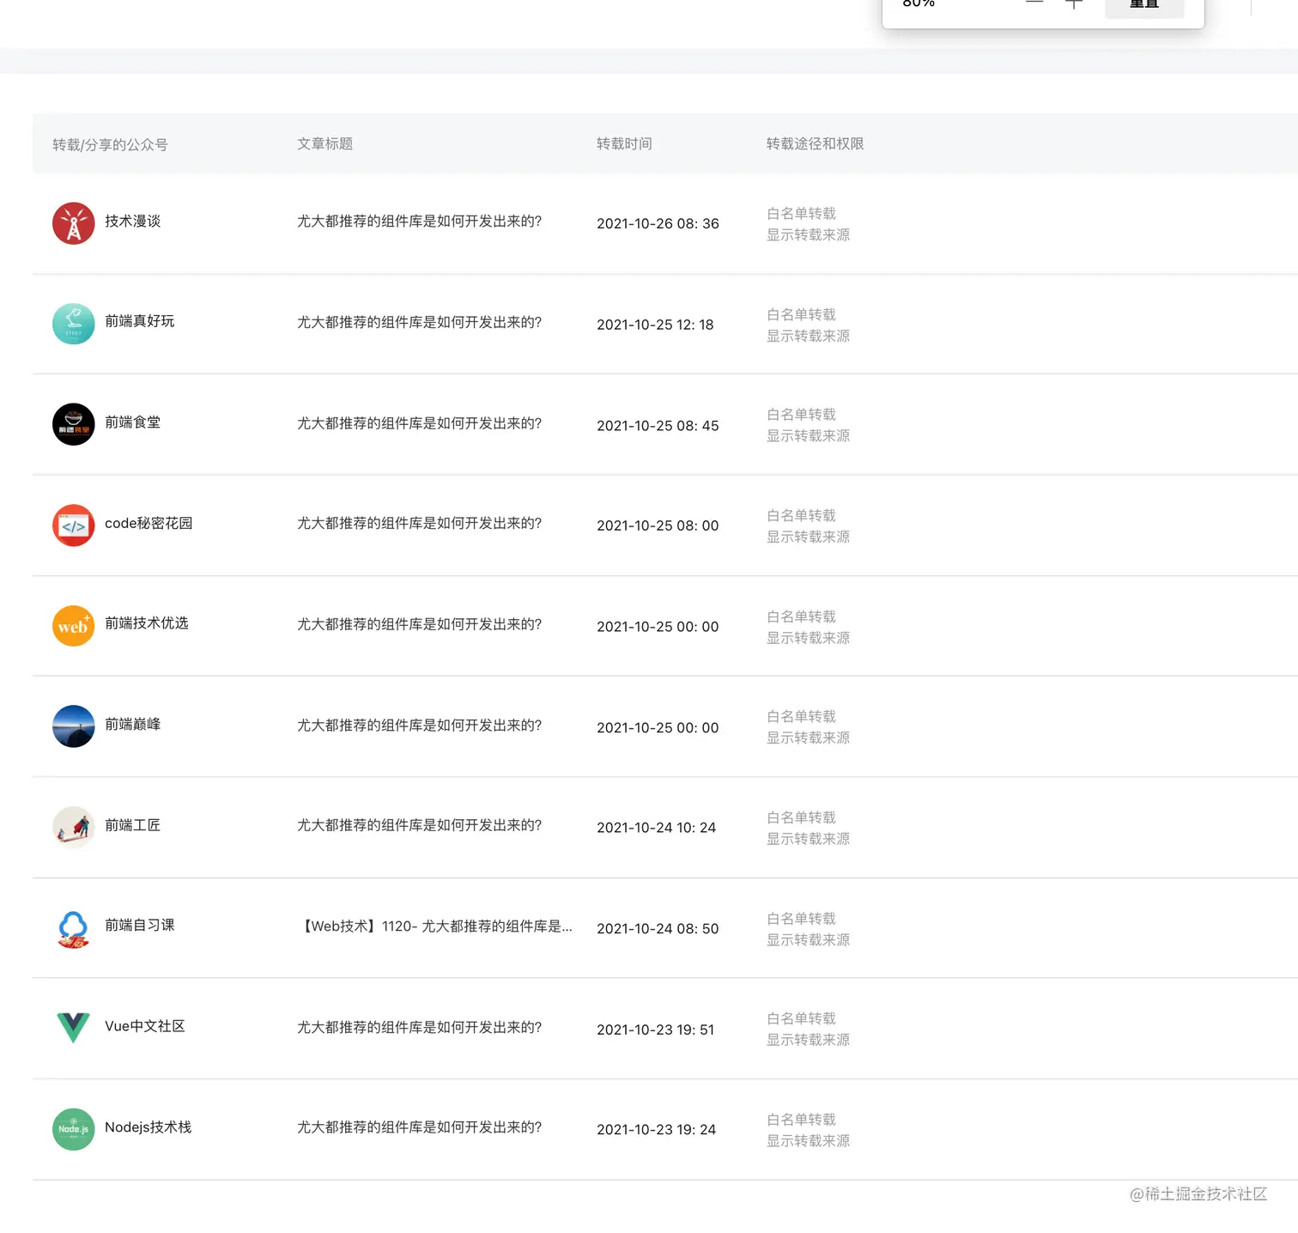Open the article title in code秘密花园 row

[420, 523]
